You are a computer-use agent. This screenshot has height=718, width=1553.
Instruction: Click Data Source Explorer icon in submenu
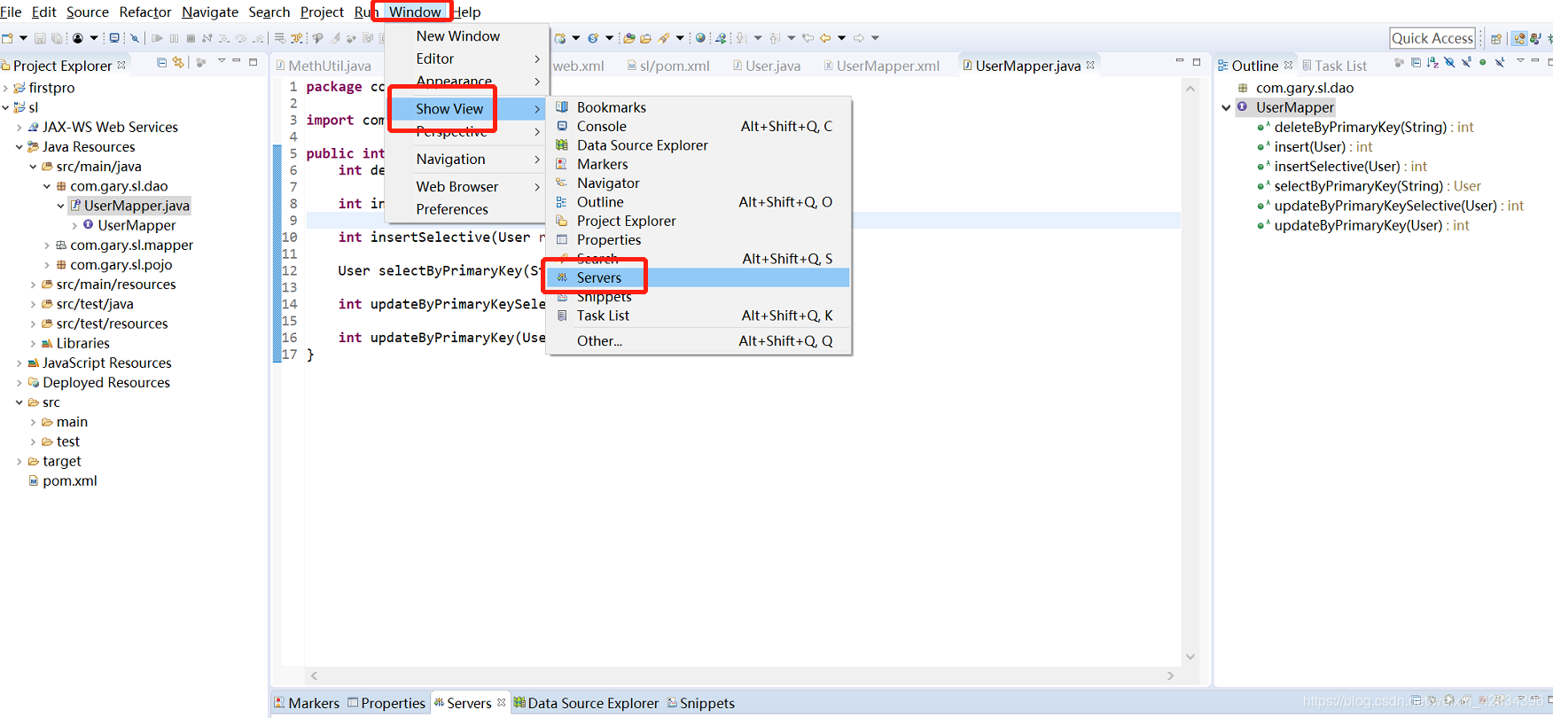562,145
